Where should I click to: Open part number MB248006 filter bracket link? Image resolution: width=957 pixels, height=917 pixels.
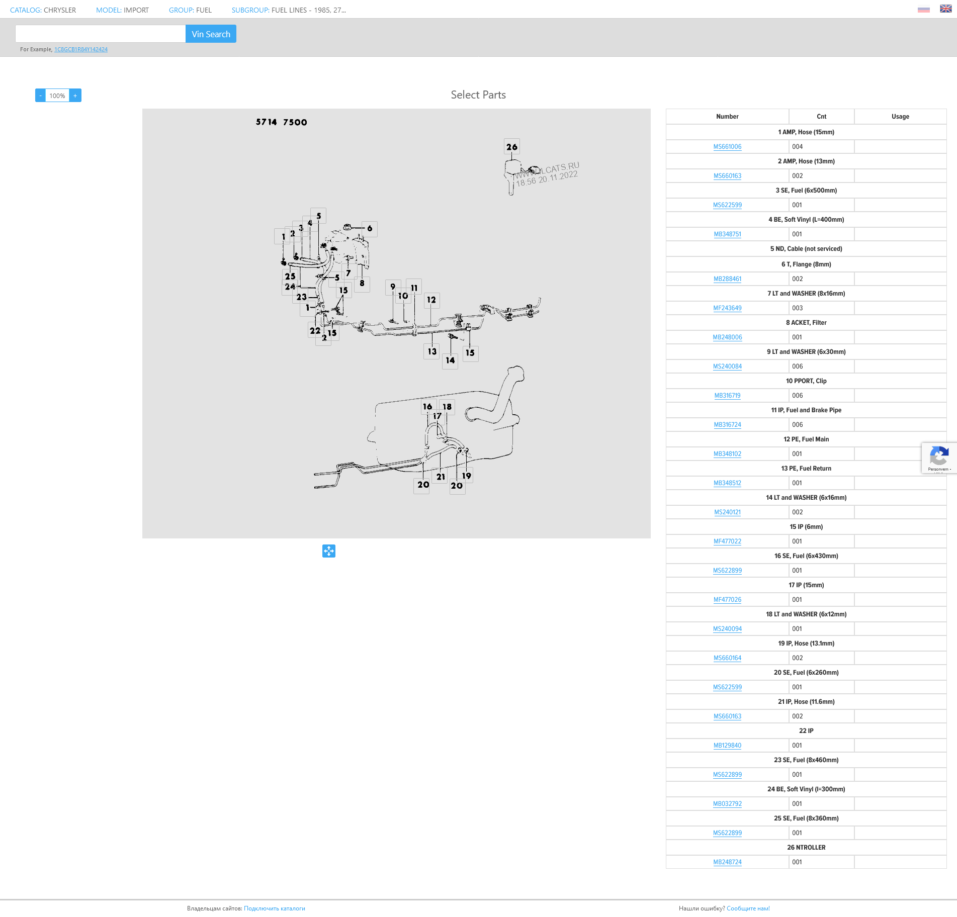pyautogui.click(x=727, y=337)
